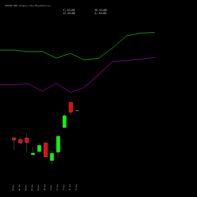Select the flat doji candle for 18 Jun
Viewport: 197px width, 197px height.
click(77, 111)
